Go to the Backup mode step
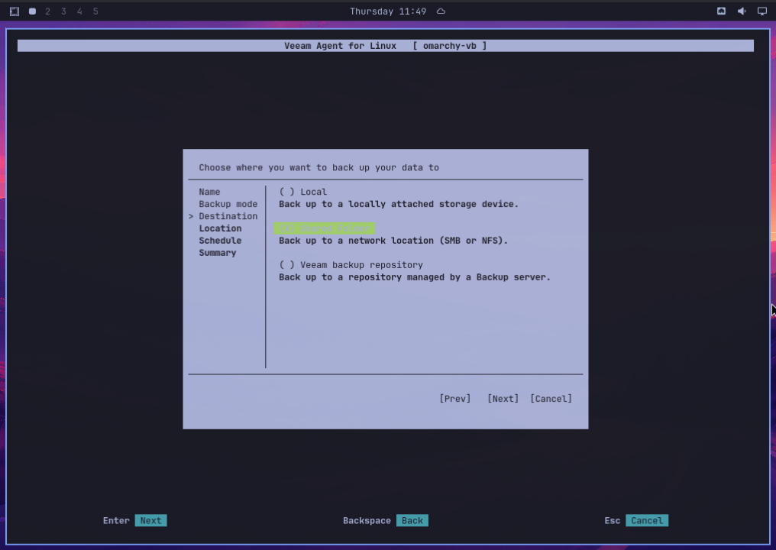 coord(228,204)
